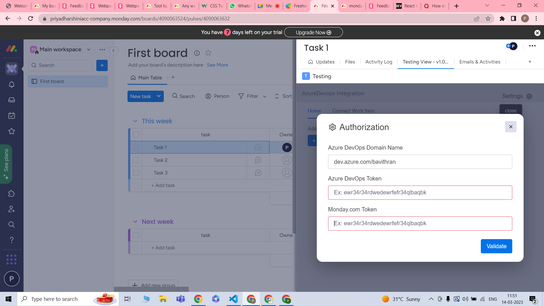The width and height of the screenshot is (544, 306).
Task: Click Azure DevOps Domain Name field
Action: click(x=420, y=162)
